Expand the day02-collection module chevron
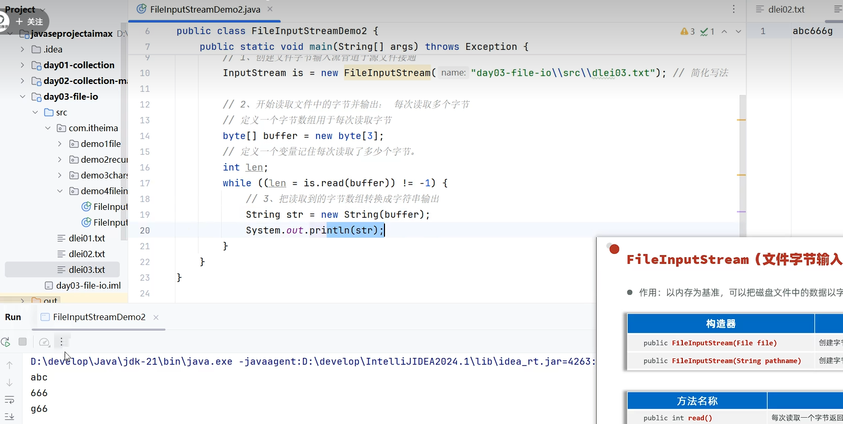 click(x=22, y=81)
